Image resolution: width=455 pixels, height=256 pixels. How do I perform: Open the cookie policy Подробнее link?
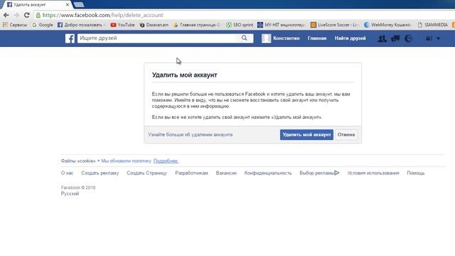pyautogui.click(x=166, y=161)
